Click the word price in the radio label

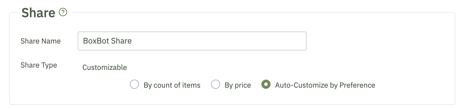tap(242, 85)
